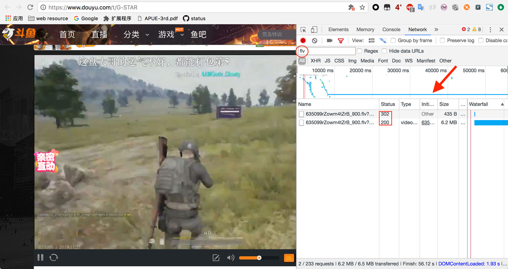Mute the player volume speaker icon

click(x=230, y=258)
